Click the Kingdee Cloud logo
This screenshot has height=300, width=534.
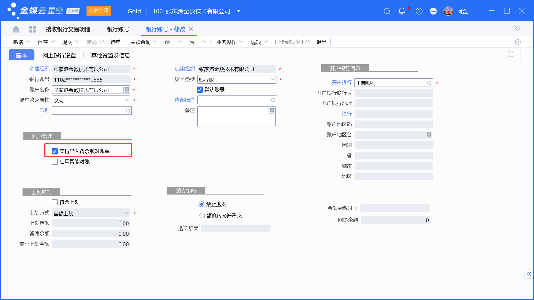click(x=43, y=11)
